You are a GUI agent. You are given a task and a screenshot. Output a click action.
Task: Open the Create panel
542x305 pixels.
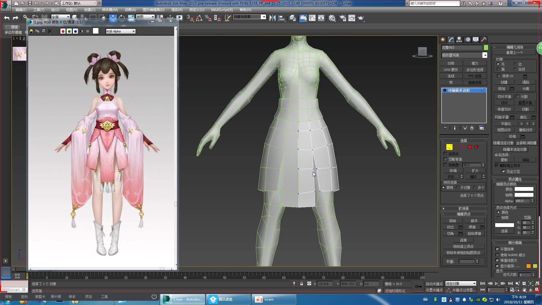pyautogui.click(x=442, y=40)
